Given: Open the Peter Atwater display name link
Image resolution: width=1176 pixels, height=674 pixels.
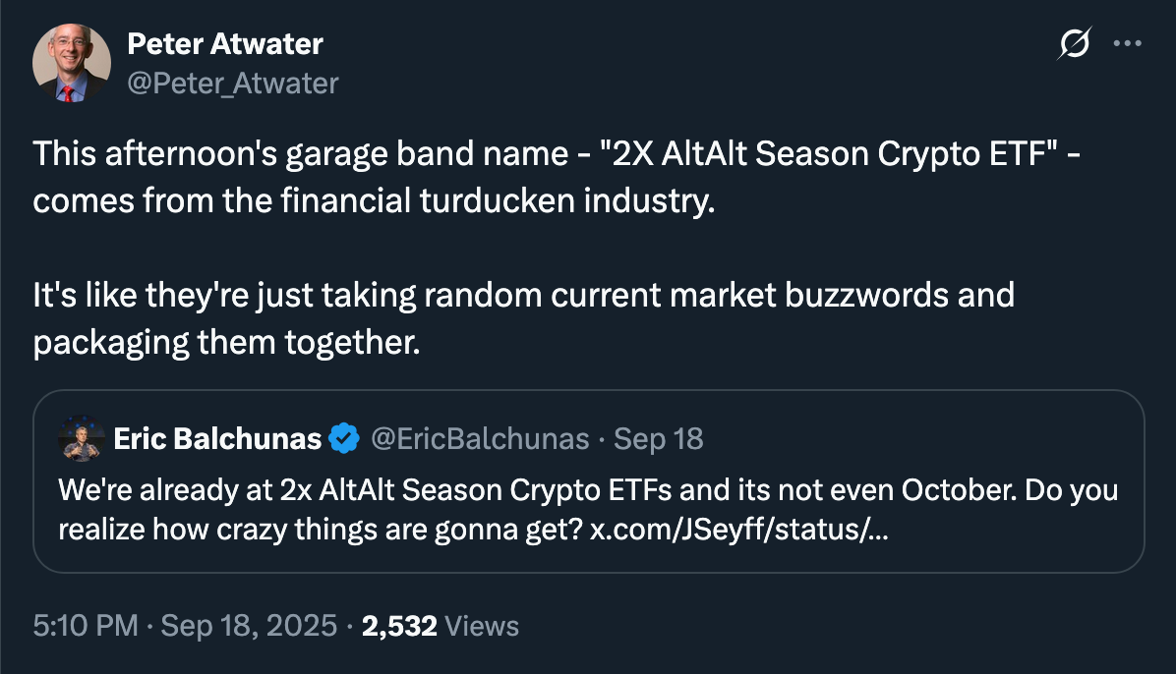Looking at the screenshot, I should click(225, 44).
